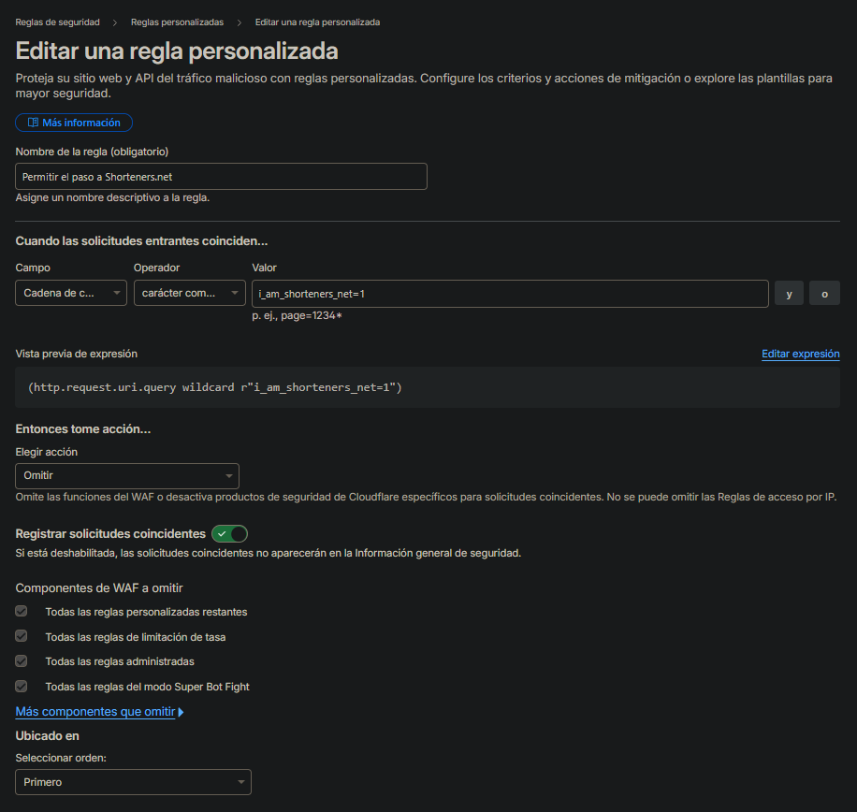Click the arrow of carácter com... dropdown

point(235,293)
